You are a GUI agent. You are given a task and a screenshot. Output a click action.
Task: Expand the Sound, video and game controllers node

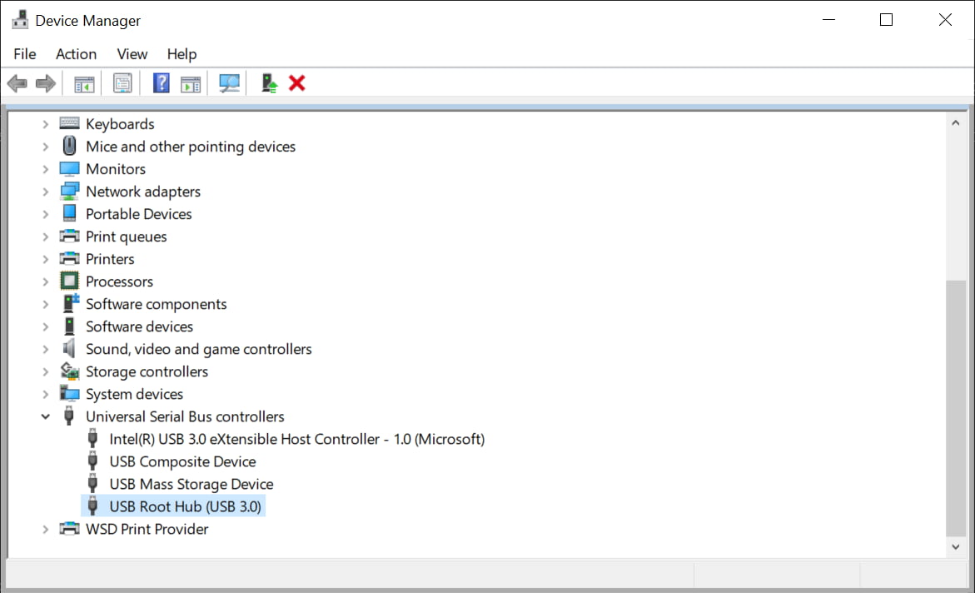[45, 348]
